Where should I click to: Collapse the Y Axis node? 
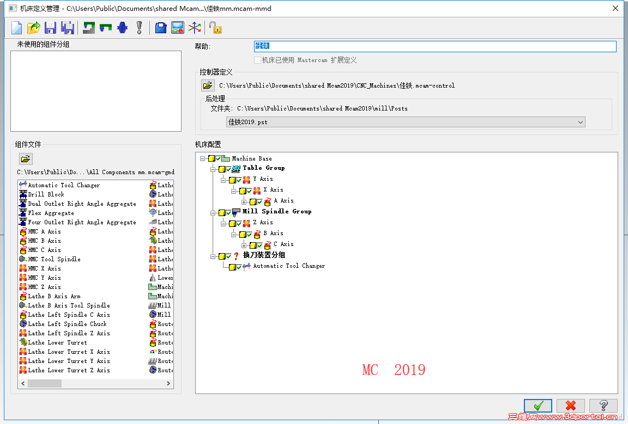point(224,180)
